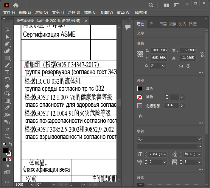Choose the Eyedropper tool
Screen dimensions: 210x188
pyautogui.click(x=7, y=108)
